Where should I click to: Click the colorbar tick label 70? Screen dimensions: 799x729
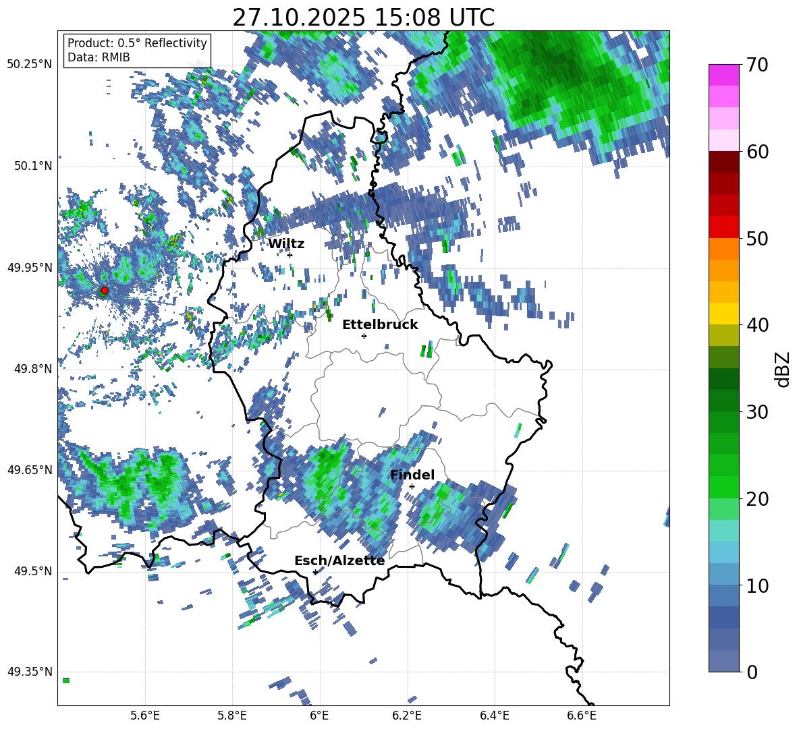pyautogui.click(x=757, y=65)
